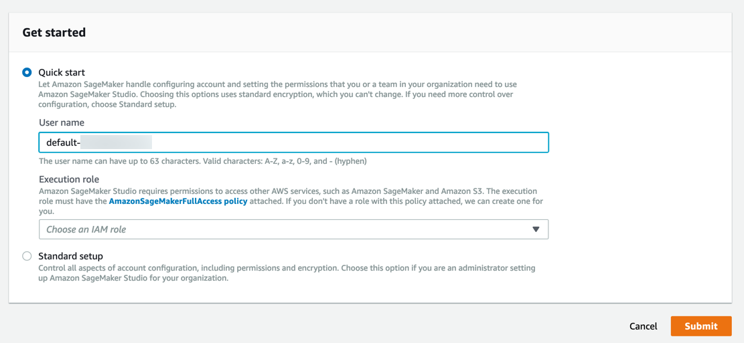This screenshot has width=744, height=343.
Task: Click the Get started heading
Action: point(54,33)
